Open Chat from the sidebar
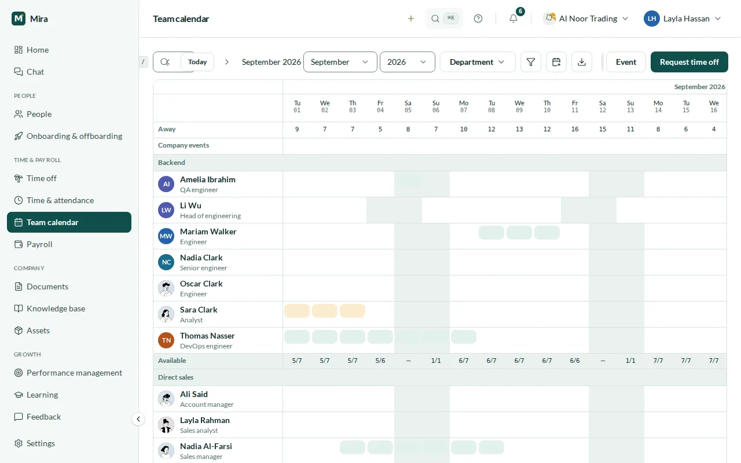The image size is (741, 463). [69, 72]
